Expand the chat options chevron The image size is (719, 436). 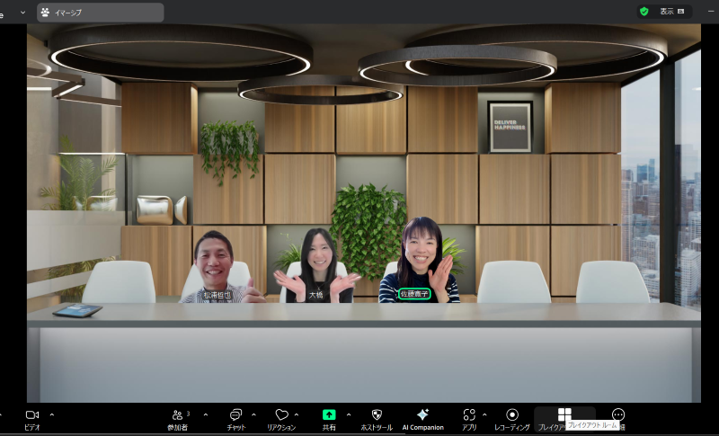[253, 414]
